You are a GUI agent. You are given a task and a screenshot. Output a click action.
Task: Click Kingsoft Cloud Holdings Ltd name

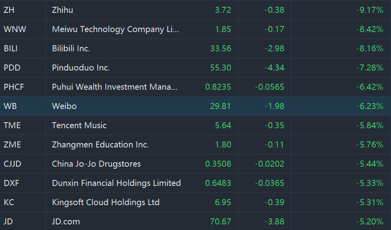pos(106,202)
